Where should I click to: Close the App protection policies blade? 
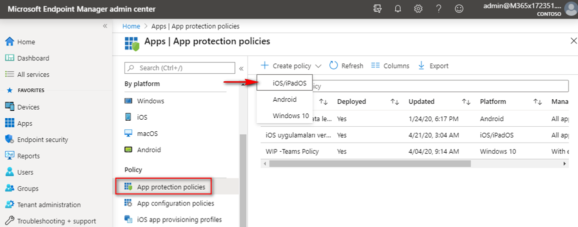(x=573, y=40)
